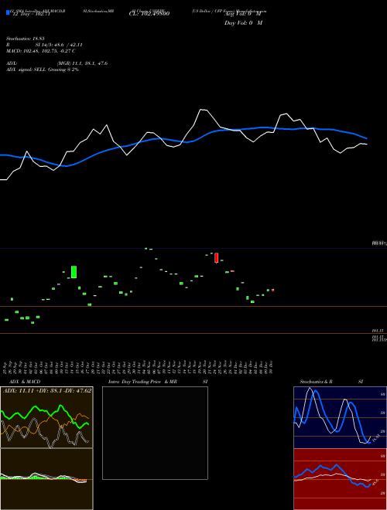This screenshot has width=387, height=510.
Task: Click the 'Stochastics: 18.83' readout
Action: point(25,39)
